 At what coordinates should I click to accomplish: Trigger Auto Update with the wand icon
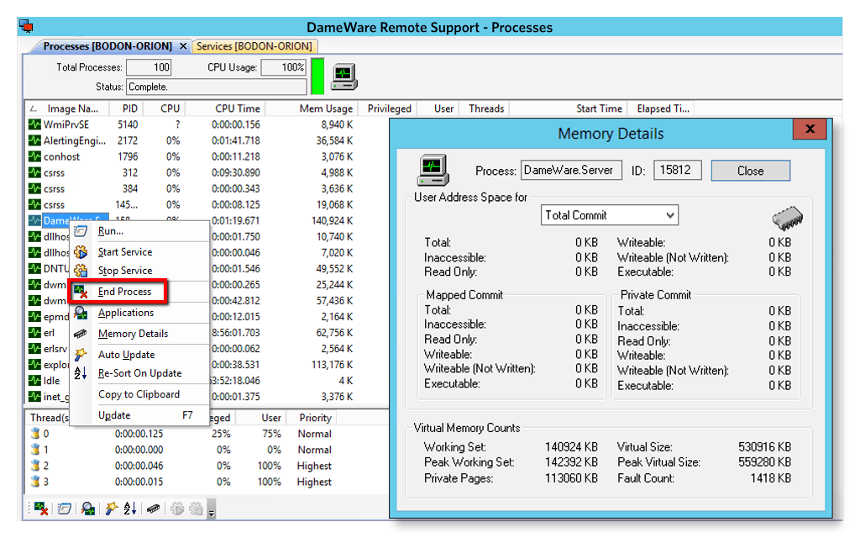click(111, 508)
